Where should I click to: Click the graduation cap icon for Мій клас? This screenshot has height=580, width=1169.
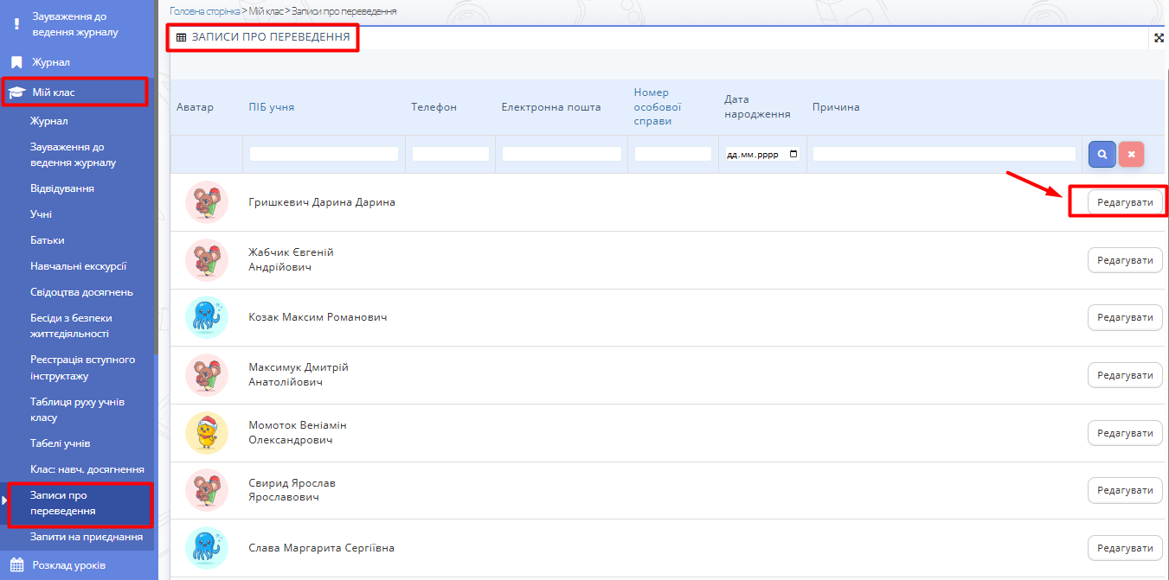coord(16,92)
